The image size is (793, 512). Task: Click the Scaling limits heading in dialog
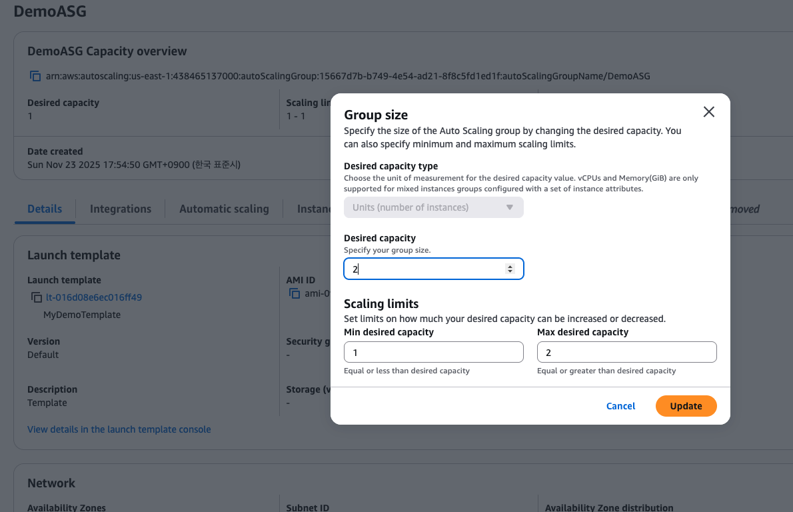click(381, 303)
